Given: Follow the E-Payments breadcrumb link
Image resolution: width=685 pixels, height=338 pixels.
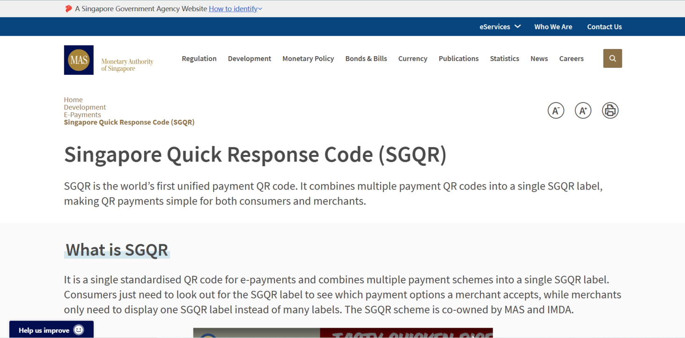Looking at the screenshot, I should pos(82,114).
